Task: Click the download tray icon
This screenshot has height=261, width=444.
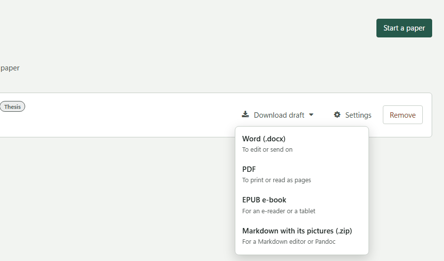Action: coord(245,115)
